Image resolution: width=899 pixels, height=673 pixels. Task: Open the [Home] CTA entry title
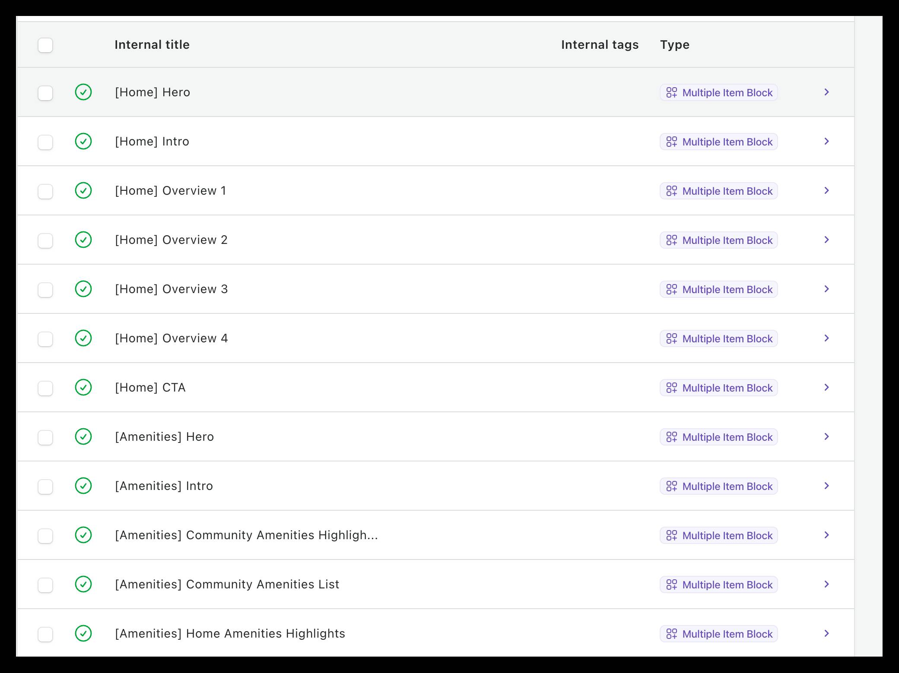point(150,388)
